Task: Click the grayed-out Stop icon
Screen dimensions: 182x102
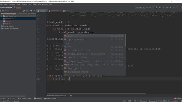Action: [x=163, y=7]
